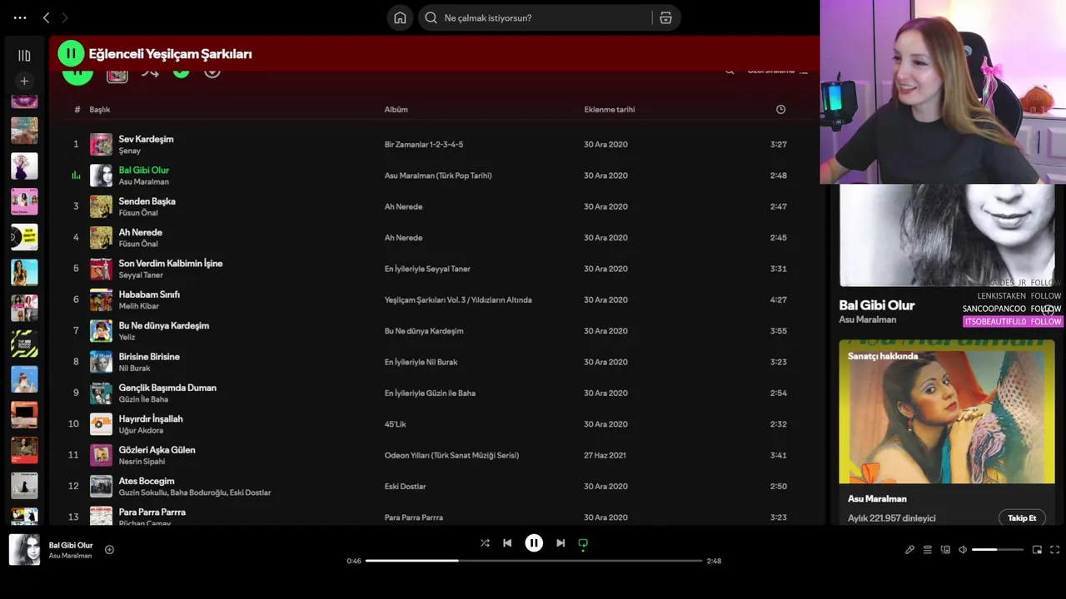
Task: Select Bu Ne dünya Kardeşim track title
Action: (x=164, y=325)
